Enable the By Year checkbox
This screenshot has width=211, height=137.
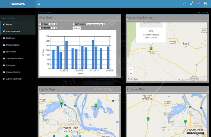40,24
